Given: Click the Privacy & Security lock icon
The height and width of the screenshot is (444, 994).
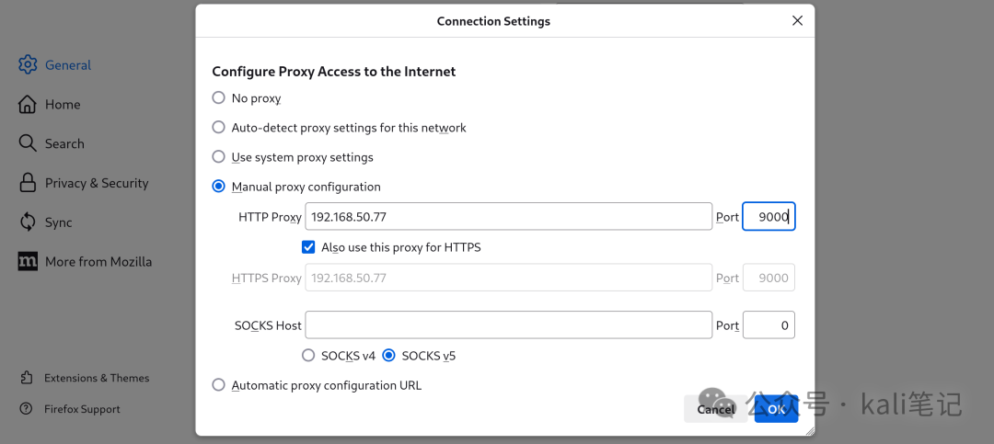Looking at the screenshot, I should (28, 183).
